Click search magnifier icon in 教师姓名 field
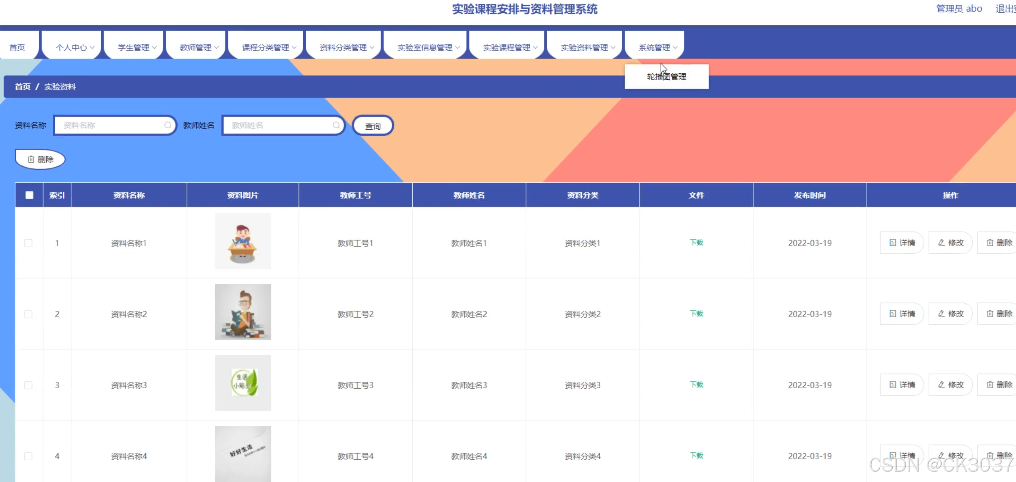This screenshot has width=1016, height=482. [x=336, y=125]
